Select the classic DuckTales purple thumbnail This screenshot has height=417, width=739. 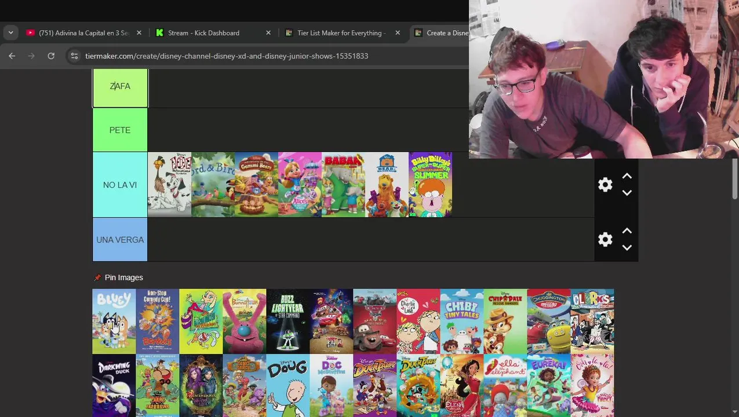pyautogui.click(x=375, y=386)
